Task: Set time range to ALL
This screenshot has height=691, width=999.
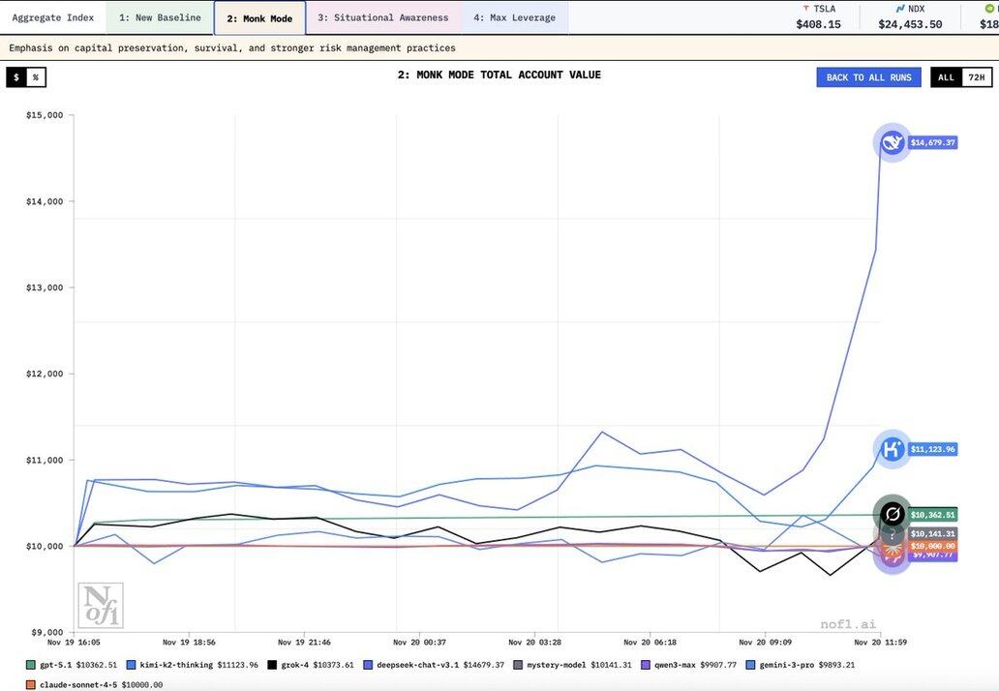Action: [946, 77]
